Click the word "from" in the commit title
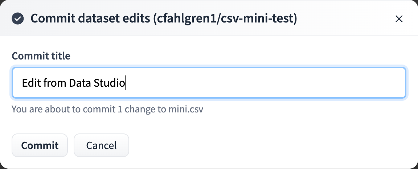This screenshot has height=169, width=418. pyautogui.click(x=55, y=83)
